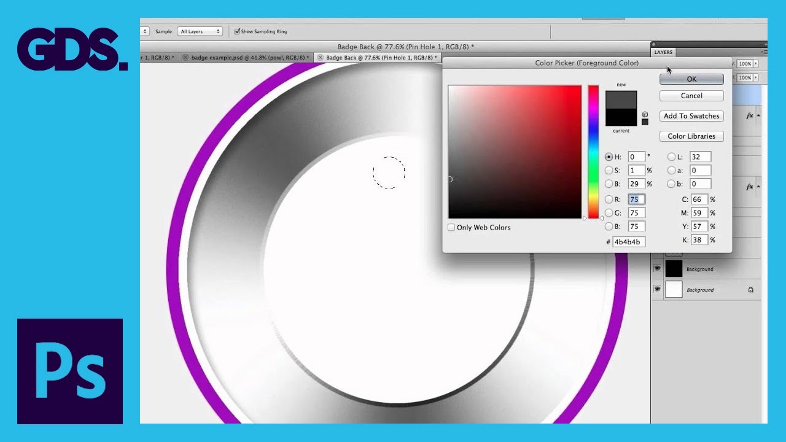This screenshot has width=786, height=442.
Task: Click the S percentage input field
Action: coord(636,171)
